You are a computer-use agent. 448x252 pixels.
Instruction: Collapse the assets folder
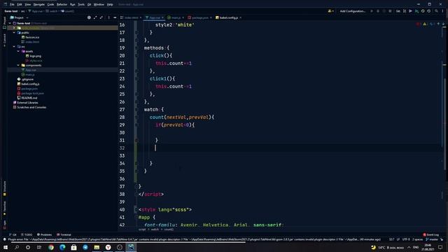(x=18, y=51)
